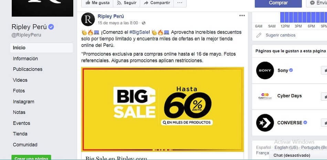Click the Ripley Perú post avatar
The width and height of the screenshot is (327, 160).
[88, 19]
